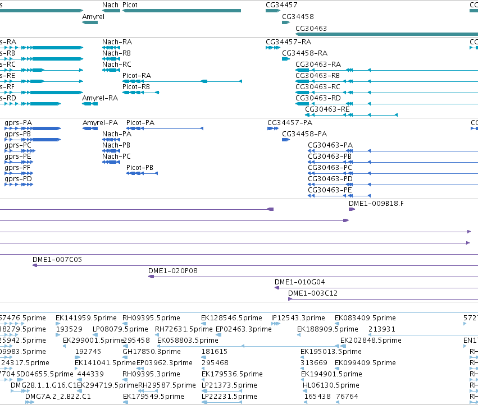This screenshot has width=478, height=405.
Task: Click the CG30463-RE transcript
Action: point(352,115)
